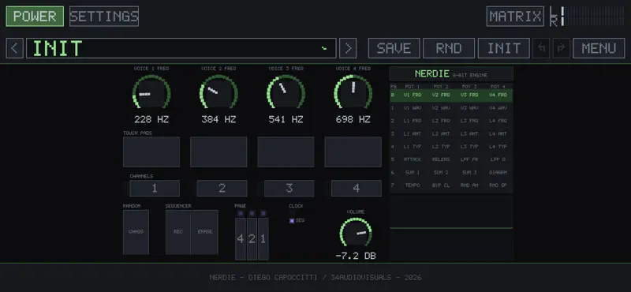The height and width of the screenshot is (292, 631).
Task: Toggle channel 2 button
Action: click(222, 188)
